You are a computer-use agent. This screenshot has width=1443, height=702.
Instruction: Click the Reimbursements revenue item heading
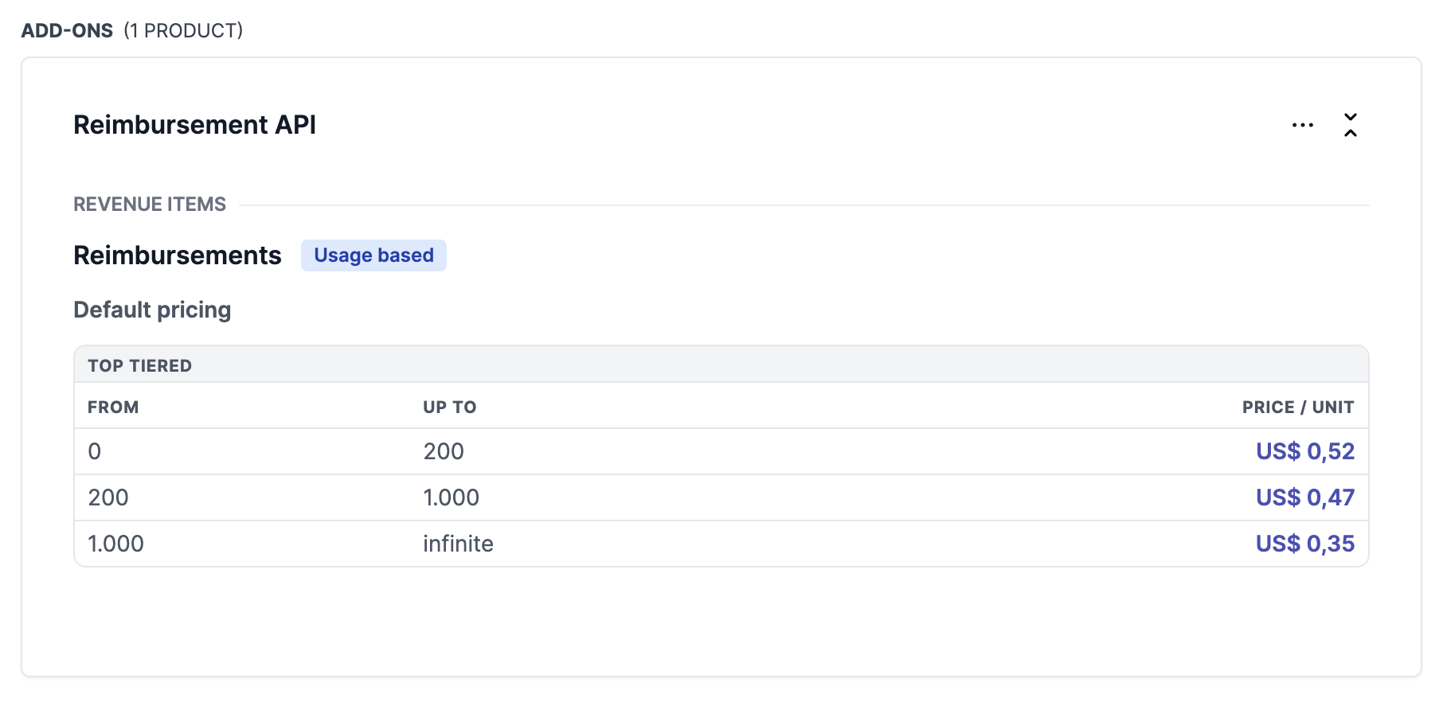[x=177, y=255]
